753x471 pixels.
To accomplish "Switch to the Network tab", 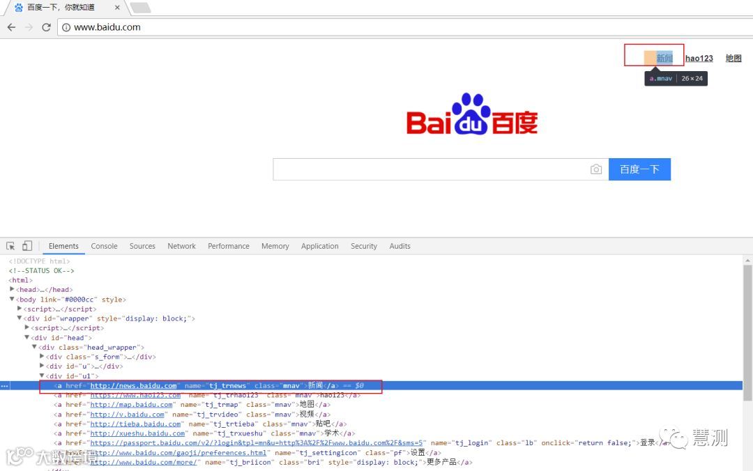I will tap(181, 246).
